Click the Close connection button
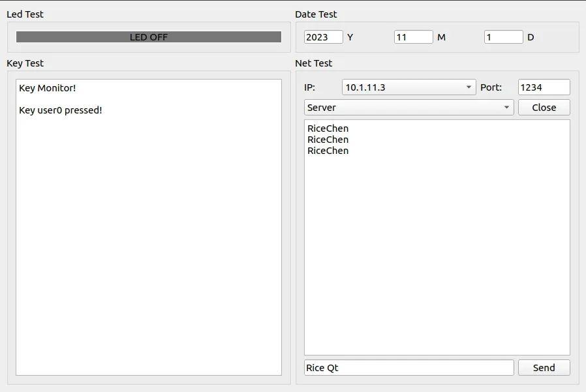This screenshot has width=586, height=392. 544,107
